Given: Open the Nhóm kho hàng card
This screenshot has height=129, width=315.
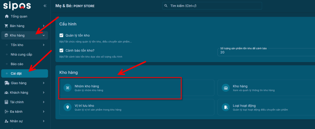Looking at the screenshot, I should (x=137, y=88).
